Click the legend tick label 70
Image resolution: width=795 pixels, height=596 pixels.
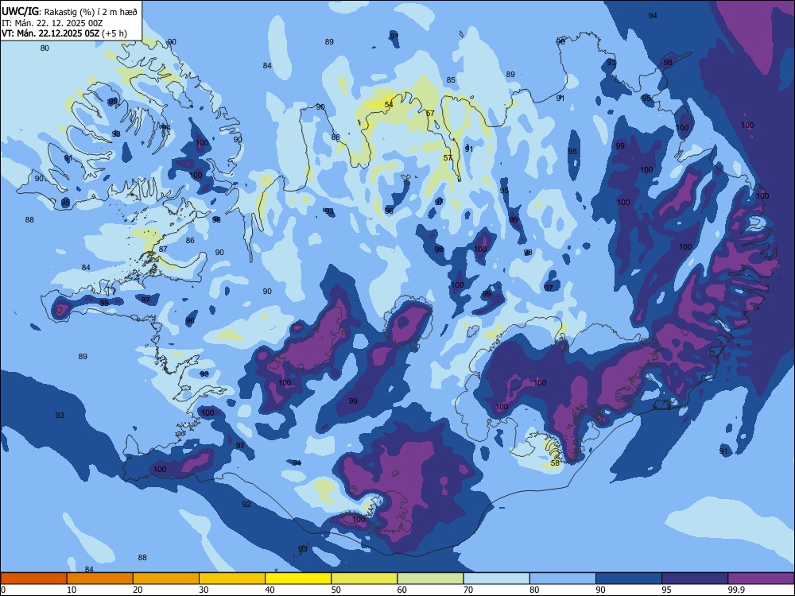468,590
